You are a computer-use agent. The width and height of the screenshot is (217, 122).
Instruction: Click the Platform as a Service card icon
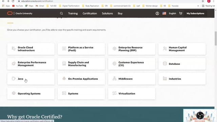[64, 49]
